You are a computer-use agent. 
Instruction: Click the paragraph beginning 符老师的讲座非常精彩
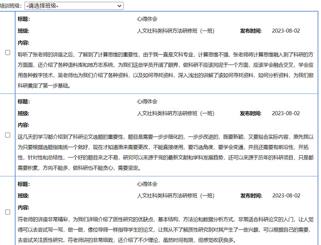click(x=166, y=229)
